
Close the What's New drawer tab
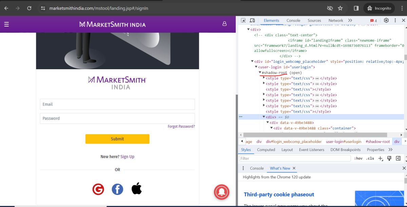(x=294, y=168)
